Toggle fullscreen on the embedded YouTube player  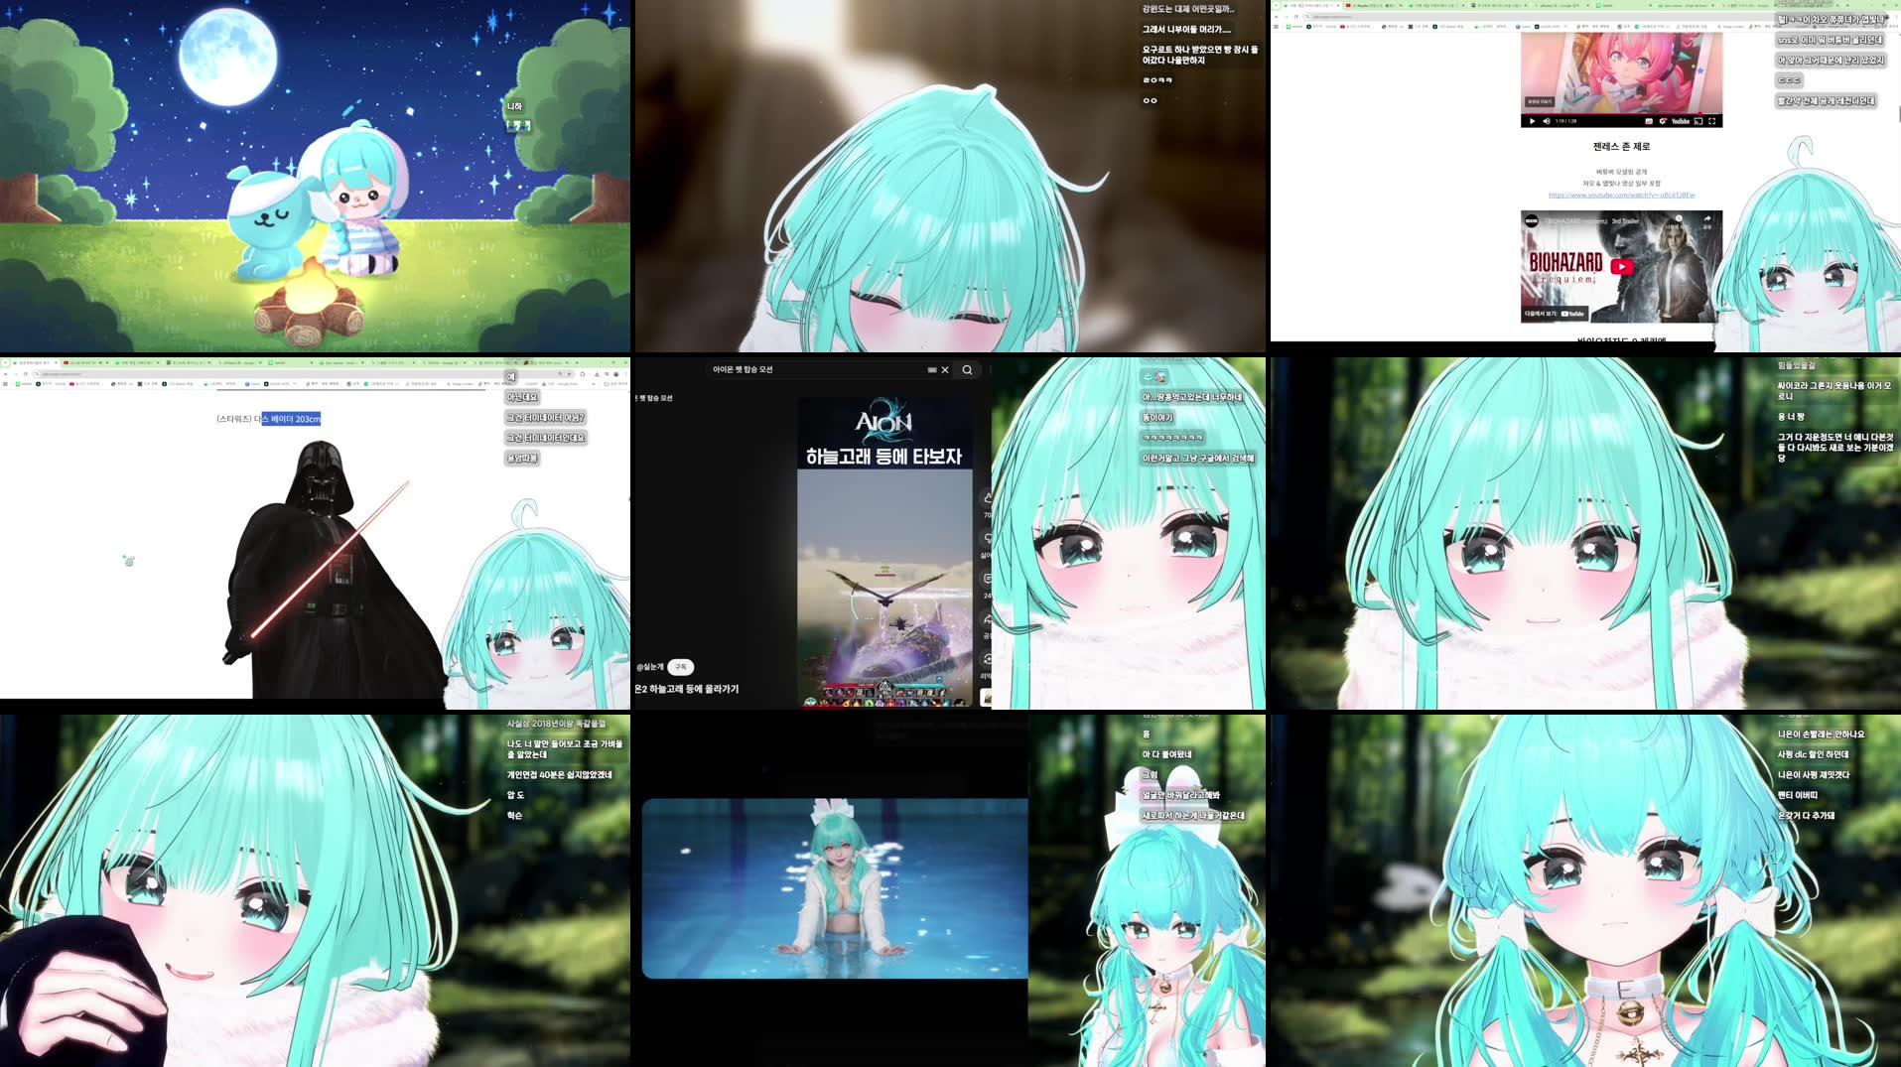tap(1712, 121)
